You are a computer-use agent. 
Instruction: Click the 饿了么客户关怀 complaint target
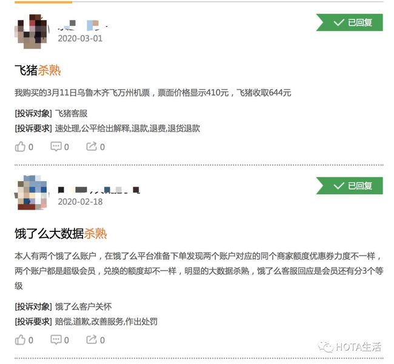pyautogui.click(x=83, y=306)
